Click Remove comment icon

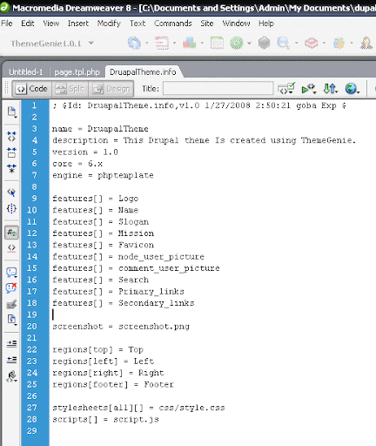tap(11, 288)
